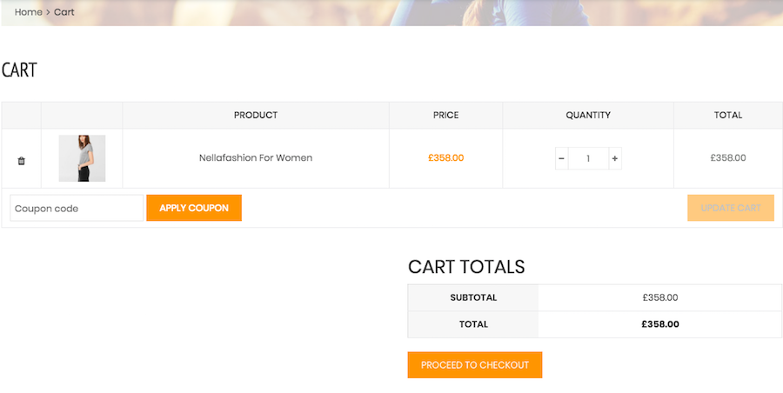This screenshot has height=393, width=783.
Task: Click the quantity number field
Action: [588, 158]
